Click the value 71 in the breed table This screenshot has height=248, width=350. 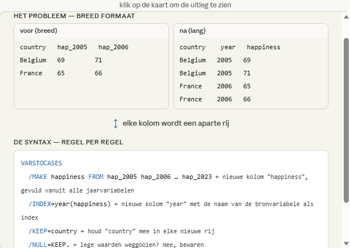[x=99, y=60]
